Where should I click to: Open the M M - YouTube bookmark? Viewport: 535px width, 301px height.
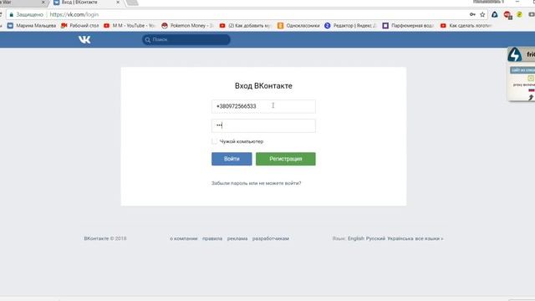130,26
